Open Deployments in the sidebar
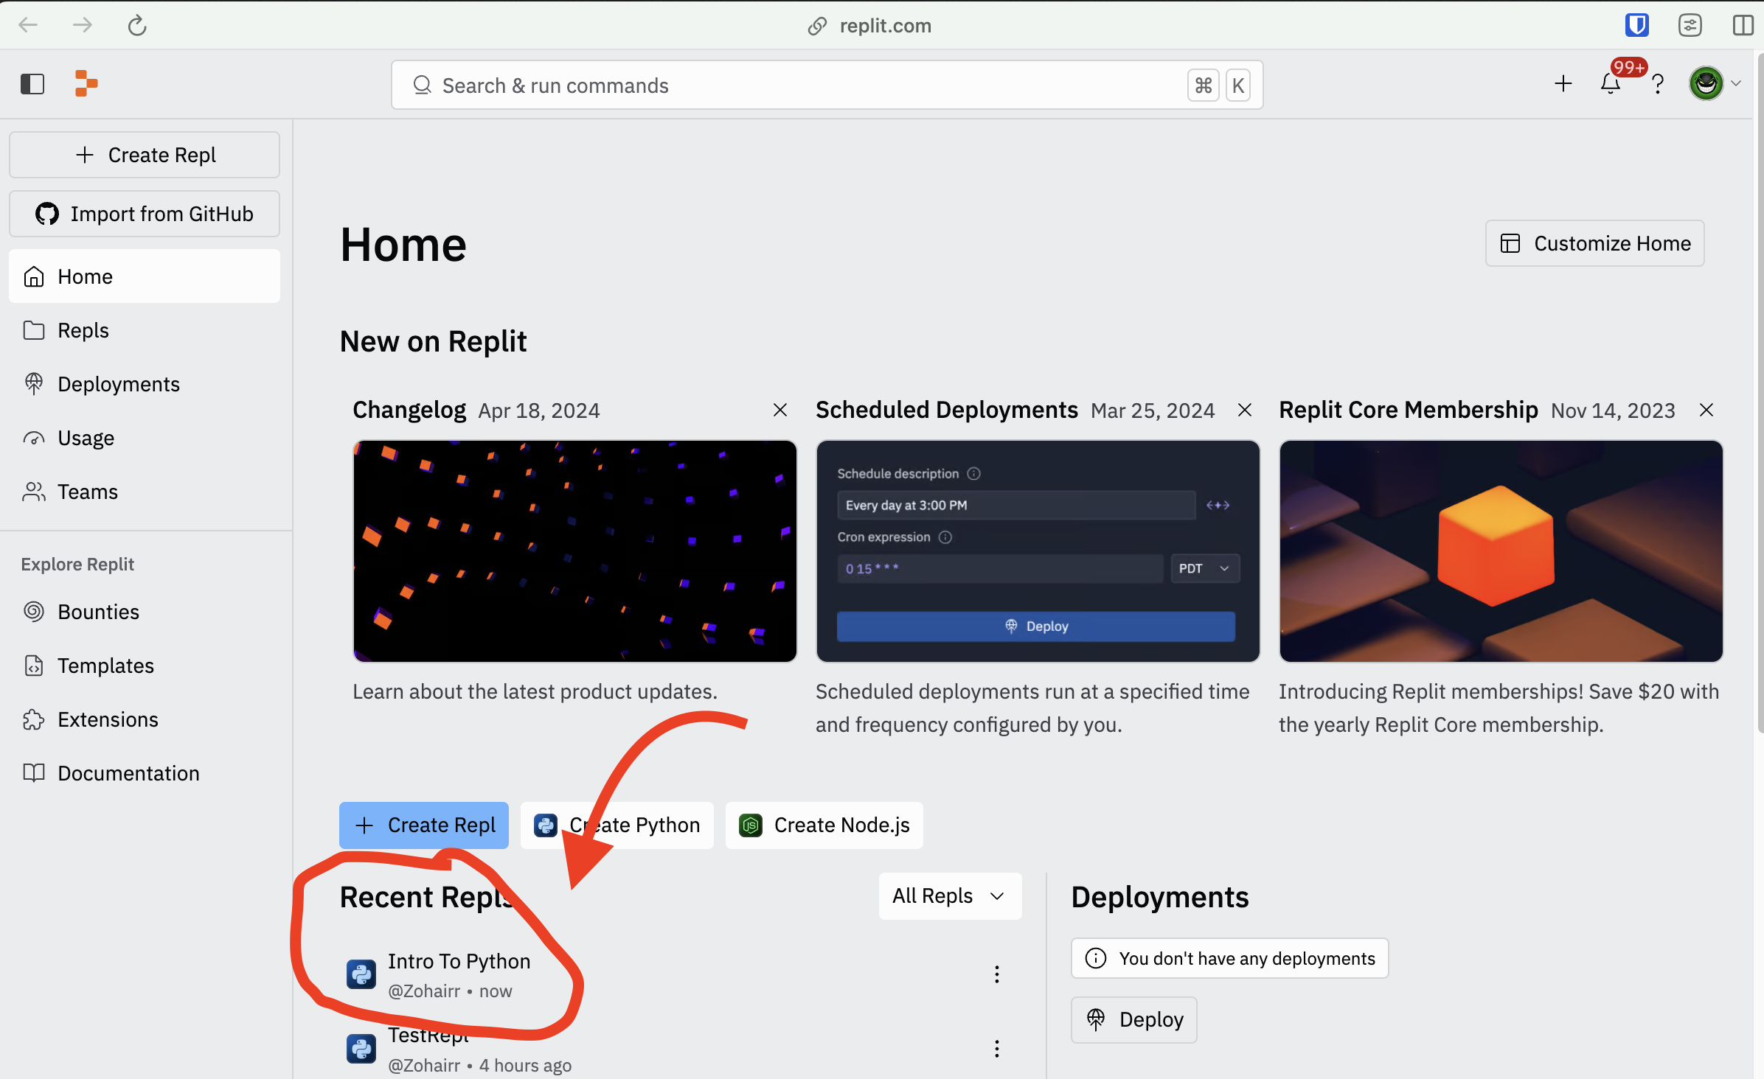 pos(145,384)
